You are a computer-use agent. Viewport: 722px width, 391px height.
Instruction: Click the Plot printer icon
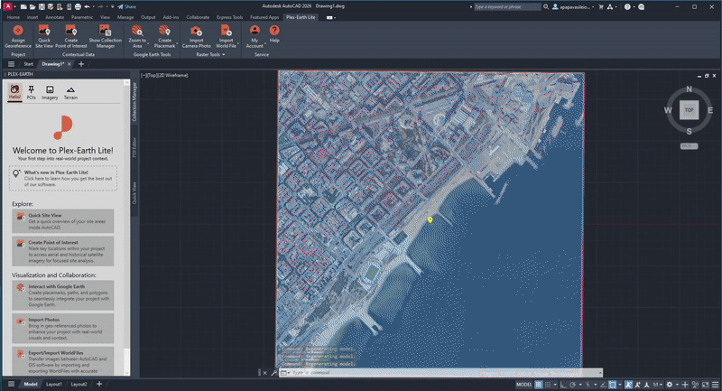tap(78, 7)
